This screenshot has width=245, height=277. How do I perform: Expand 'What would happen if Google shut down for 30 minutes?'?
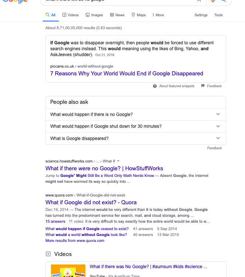click(x=136, y=126)
